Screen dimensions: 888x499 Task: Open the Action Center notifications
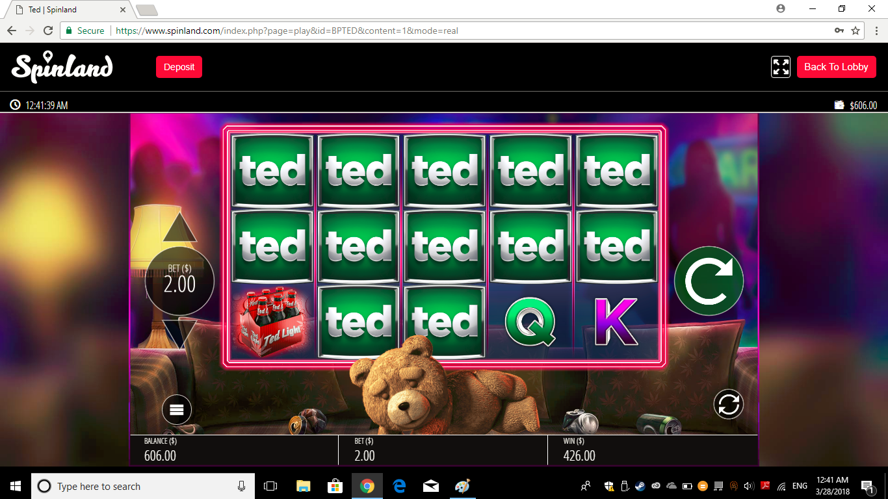click(x=868, y=486)
